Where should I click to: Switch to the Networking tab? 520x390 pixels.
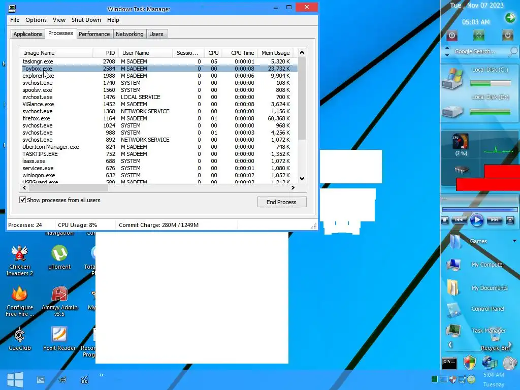(x=129, y=34)
